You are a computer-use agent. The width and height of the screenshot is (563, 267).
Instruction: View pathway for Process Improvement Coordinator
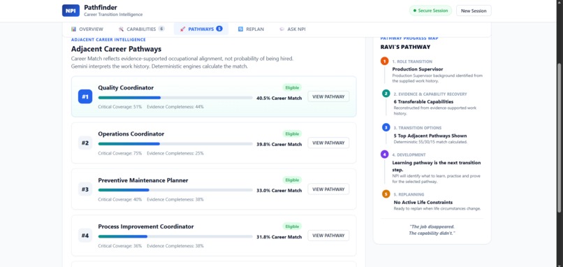tap(328, 236)
